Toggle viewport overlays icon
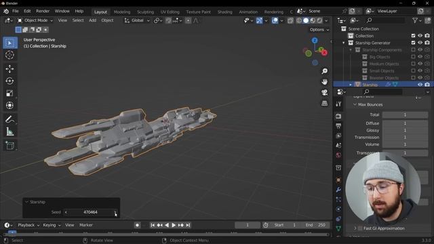Viewport: 434px width, 244px height. [x=275, y=20]
